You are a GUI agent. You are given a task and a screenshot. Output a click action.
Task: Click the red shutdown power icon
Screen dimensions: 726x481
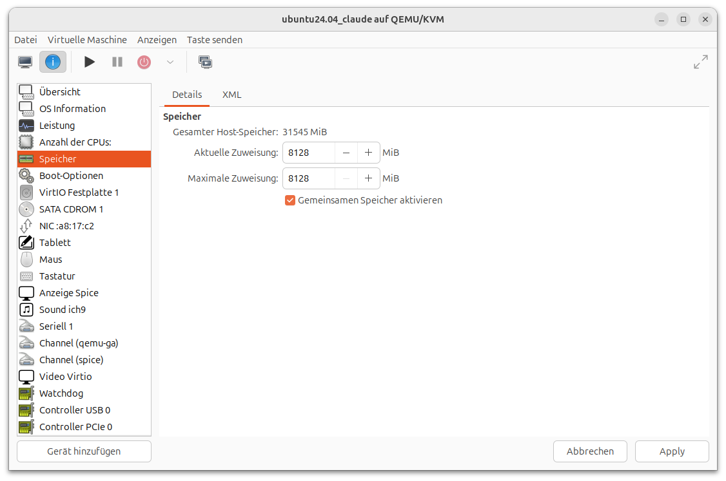click(x=144, y=62)
